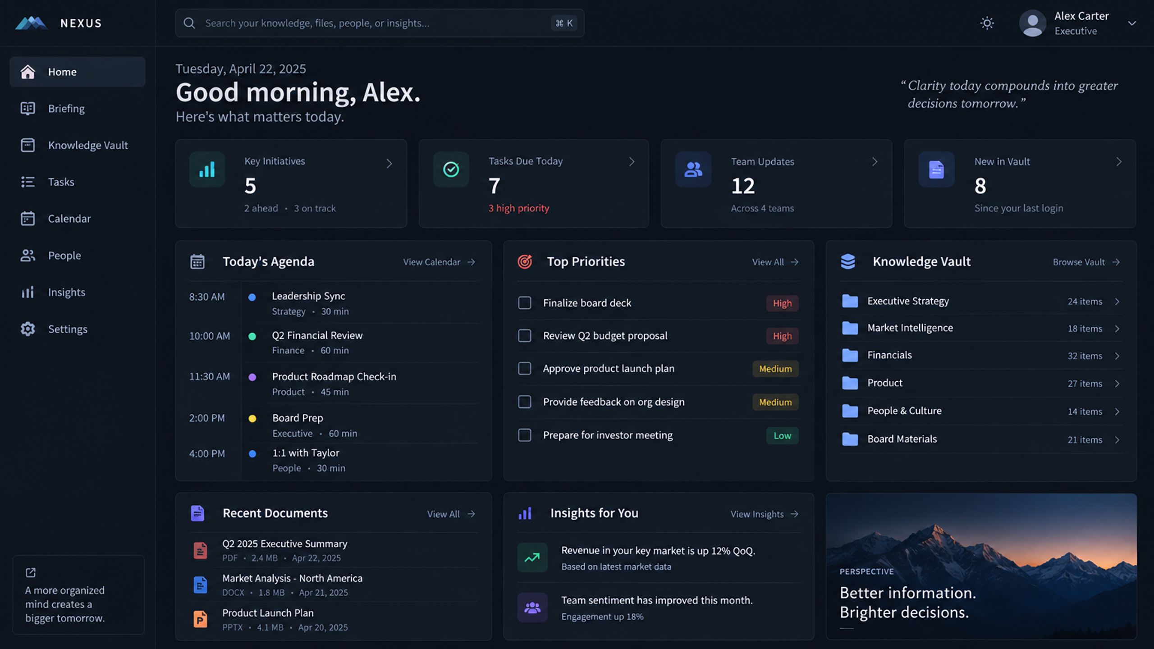Open the Executive Strategy folder chevron

[1117, 302]
